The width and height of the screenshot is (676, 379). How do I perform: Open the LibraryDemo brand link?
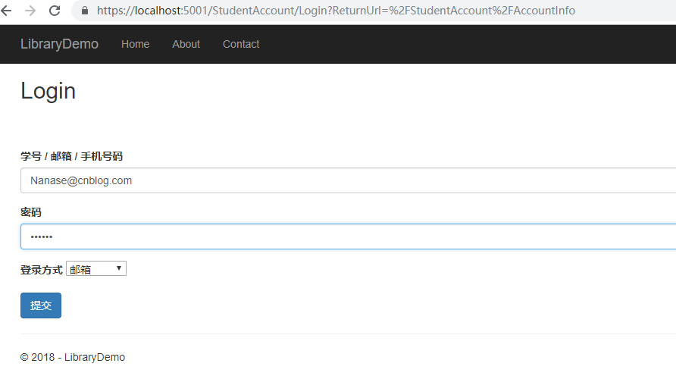(x=59, y=44)
